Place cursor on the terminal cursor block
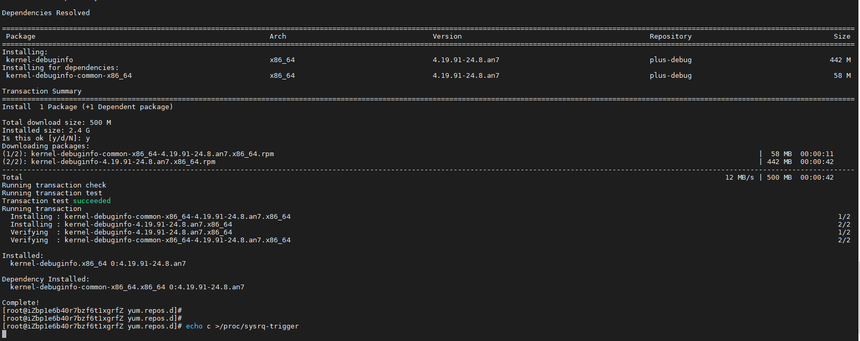Image resolution: width=860 pixels, height=341 pixels. [x=4, y=334]
